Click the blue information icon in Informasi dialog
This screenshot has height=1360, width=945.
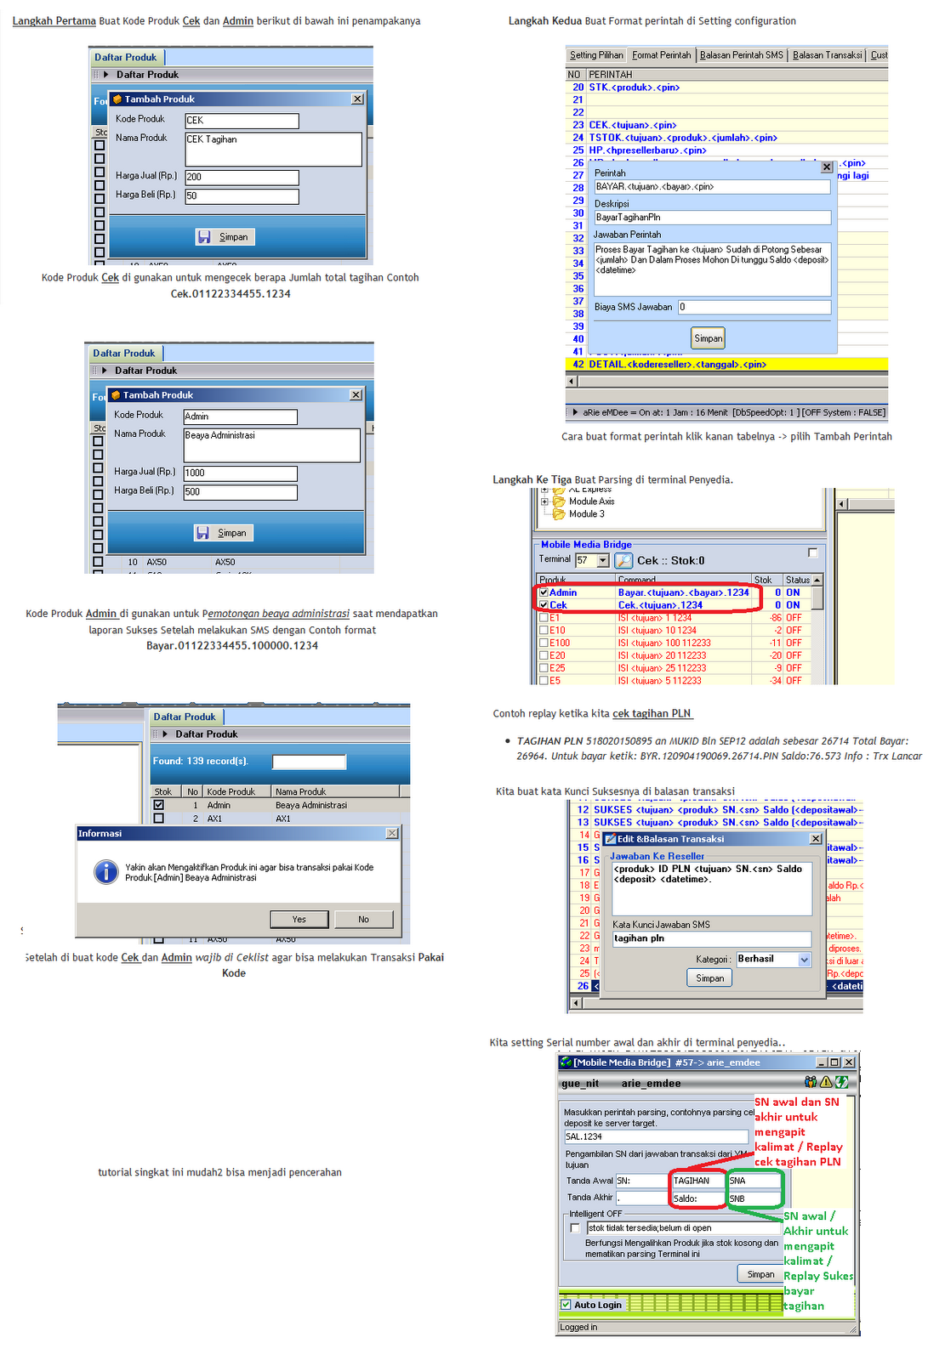(106, 871)
